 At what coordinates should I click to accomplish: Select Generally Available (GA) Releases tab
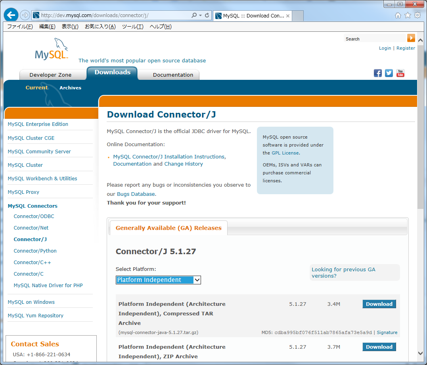(169, 228)
